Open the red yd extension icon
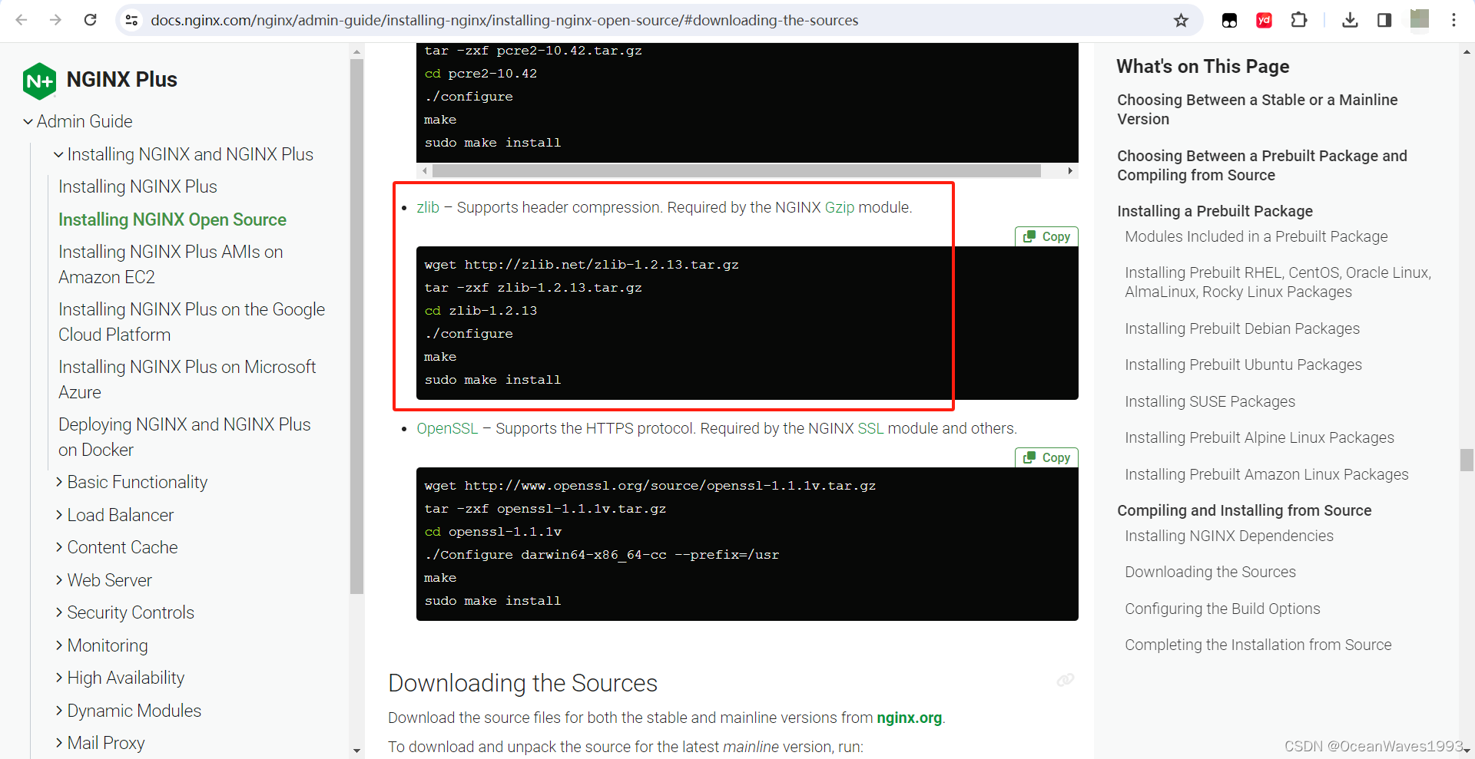The height and width of the screenshot is (759, 1475). point(1264,20)
